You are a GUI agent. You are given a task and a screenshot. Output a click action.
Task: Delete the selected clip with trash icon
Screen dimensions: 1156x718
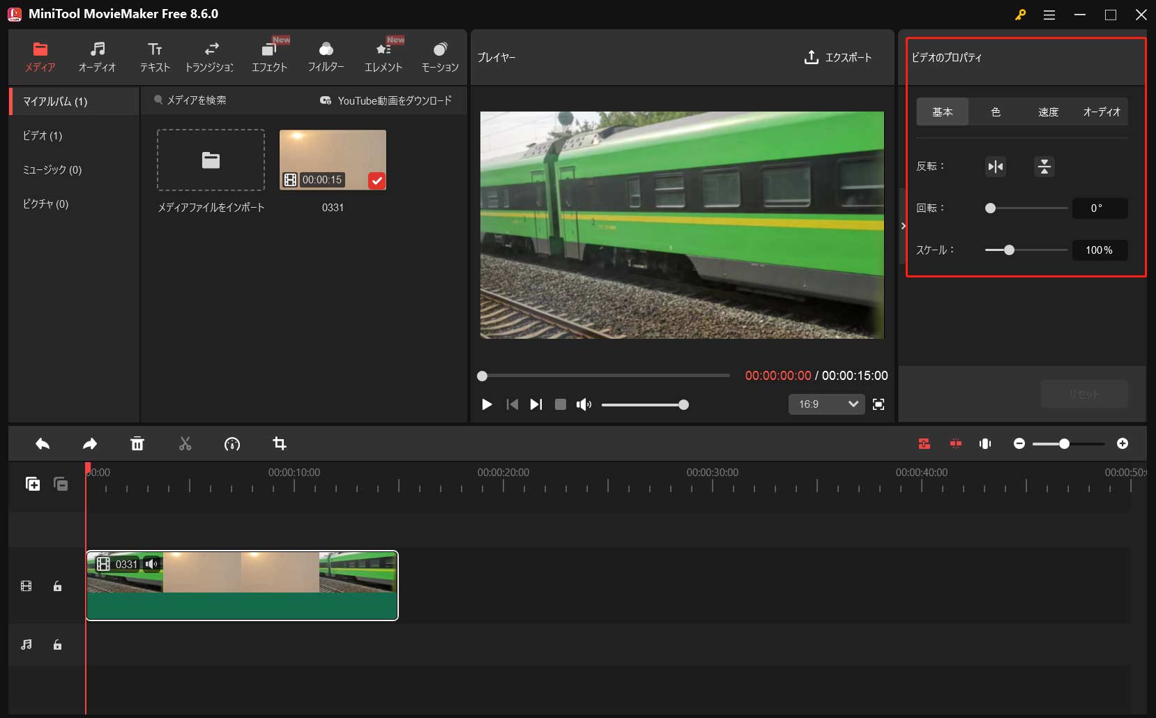(x=137, y=444)
